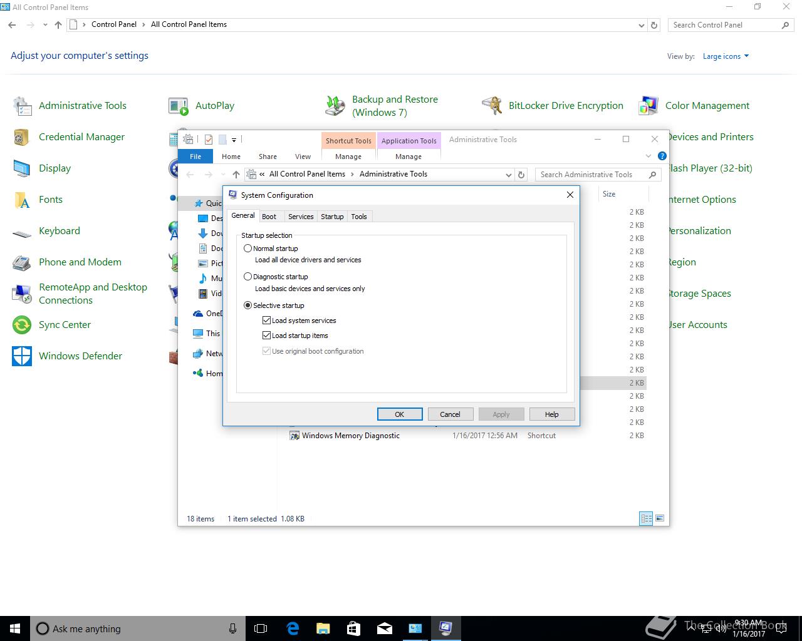Switch to the Startup tab
This screenshot has width=802, height=641.
[x=332, y=217]
